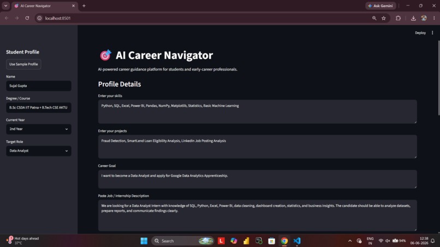Click the page's vertical scrollbar
Image resolution: width=440 pixels, height=247 pixels.
[438, 77]
